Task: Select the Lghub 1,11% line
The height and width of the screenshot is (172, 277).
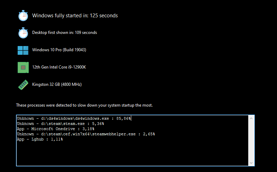Action: (40, 139)
